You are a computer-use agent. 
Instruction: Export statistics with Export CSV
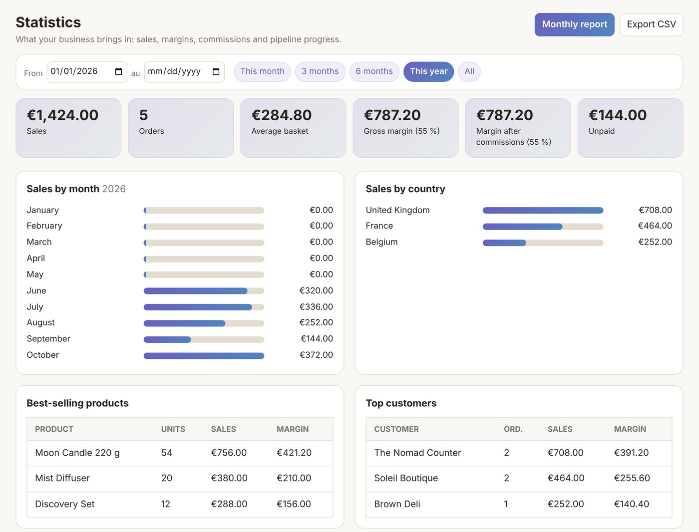pos(652,24)
